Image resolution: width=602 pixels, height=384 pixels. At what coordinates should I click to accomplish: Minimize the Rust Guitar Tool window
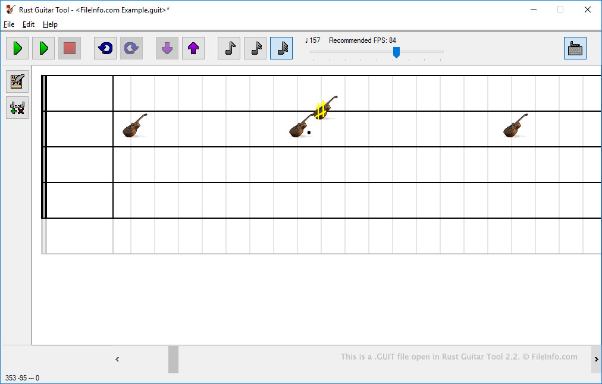pos(534,10)
